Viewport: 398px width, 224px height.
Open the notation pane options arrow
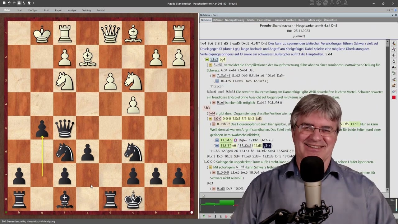tap(392, 15)
